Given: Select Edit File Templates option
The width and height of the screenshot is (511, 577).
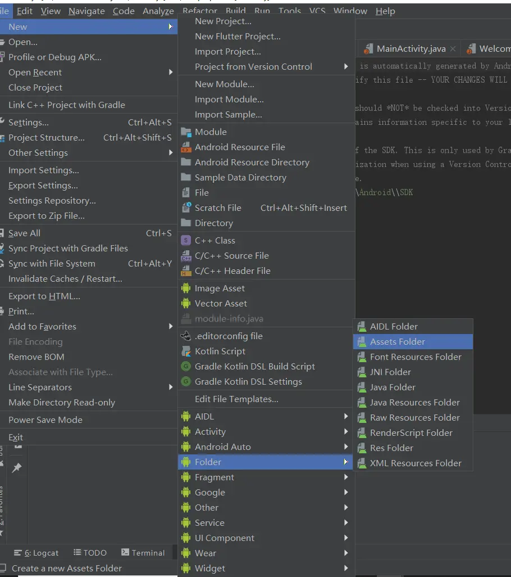Looking at the screenshot, I should tap(266, 399).
